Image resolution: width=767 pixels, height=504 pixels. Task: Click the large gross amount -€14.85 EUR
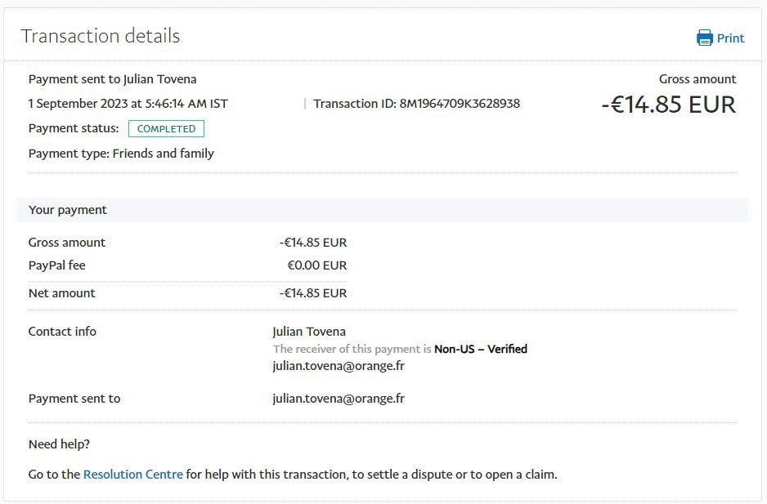[668, 105]
